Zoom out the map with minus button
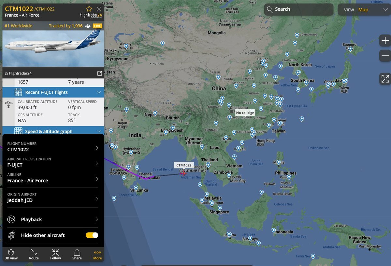 385,56
